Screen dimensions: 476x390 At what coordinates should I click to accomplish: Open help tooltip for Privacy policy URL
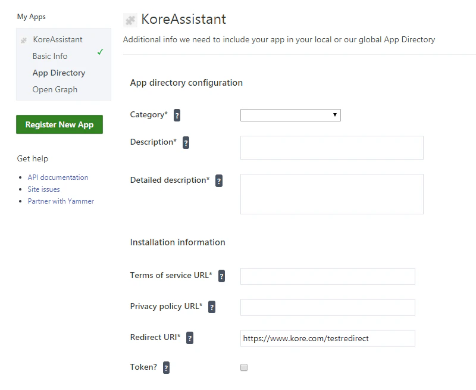(x=212, y=307)
